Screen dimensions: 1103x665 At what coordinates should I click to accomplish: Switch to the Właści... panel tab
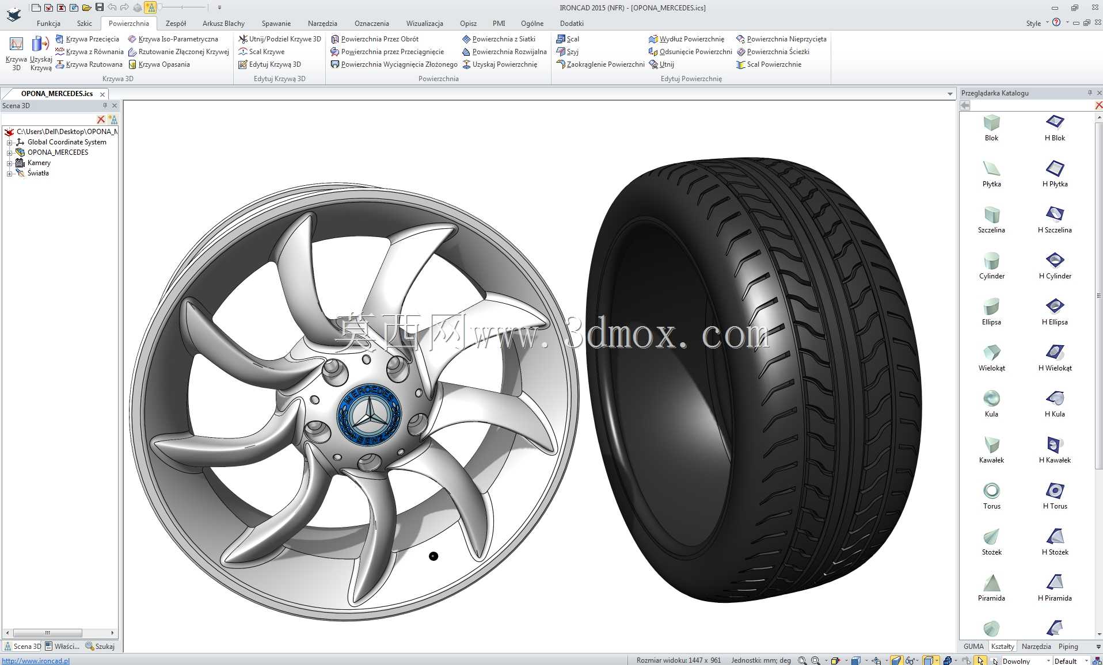[x=63, y=646]
